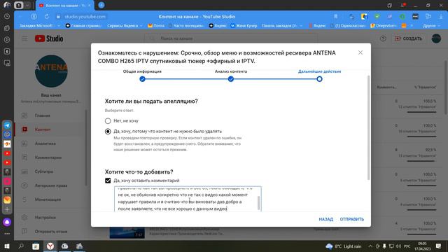This screenshot has height=252, width=448.
Task: Select 'Да, хочу, потому что контент' radio option
Action: pos(108,132)
